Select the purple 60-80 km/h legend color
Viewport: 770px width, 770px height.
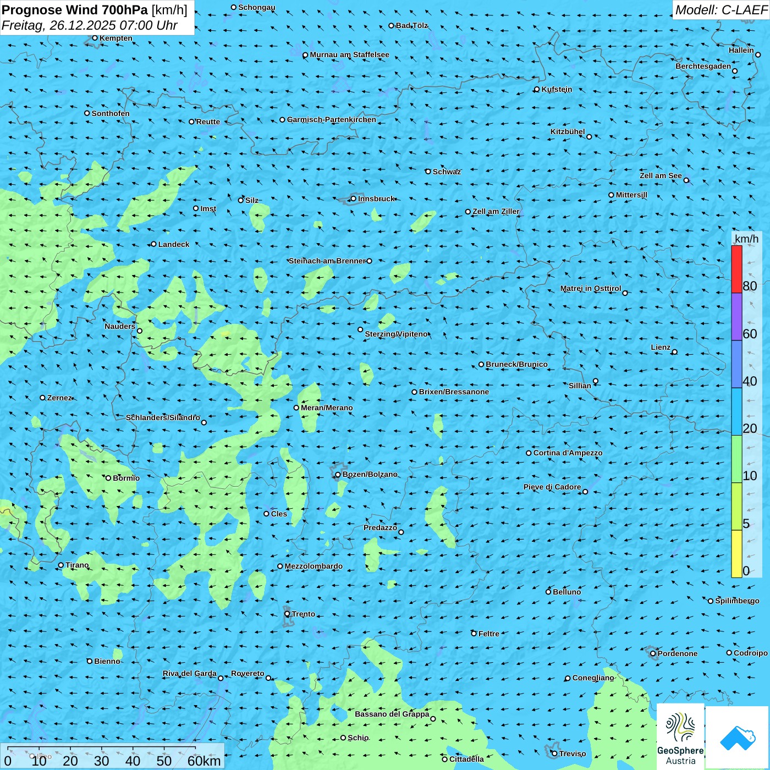[736, 317]
